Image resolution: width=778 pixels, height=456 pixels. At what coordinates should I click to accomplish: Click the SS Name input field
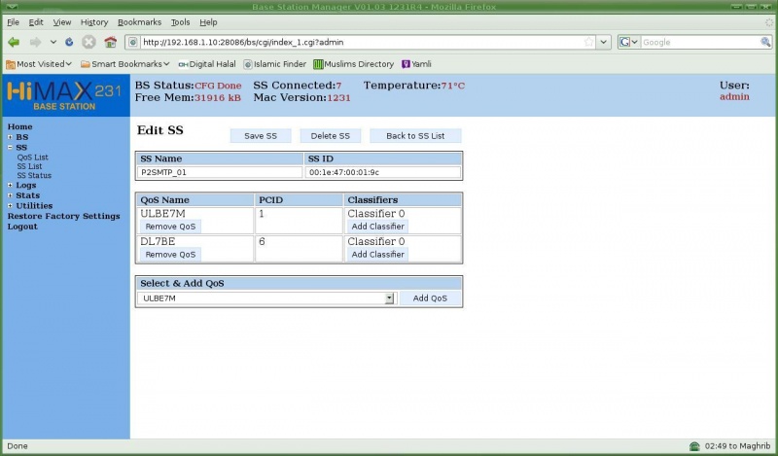(x=220, y=172)
